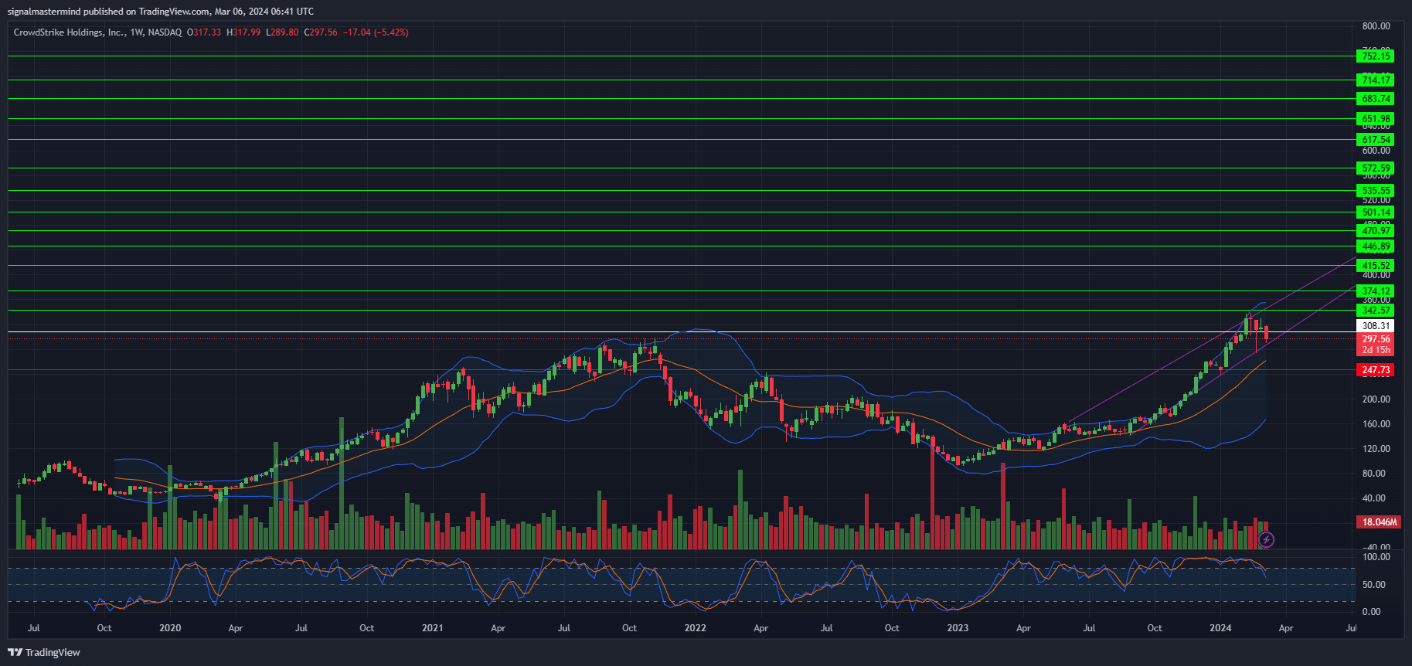This screenshot has height=666, width=1412.
Task: Select the high value H317.99
Action: tap(243, 32)
